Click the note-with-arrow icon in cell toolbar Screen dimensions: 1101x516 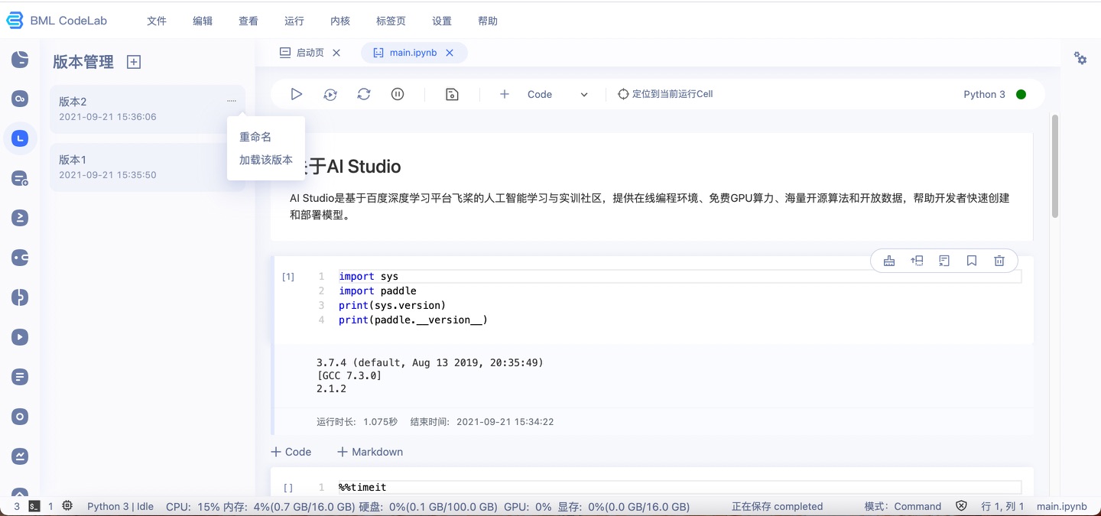tap(944, 261)
